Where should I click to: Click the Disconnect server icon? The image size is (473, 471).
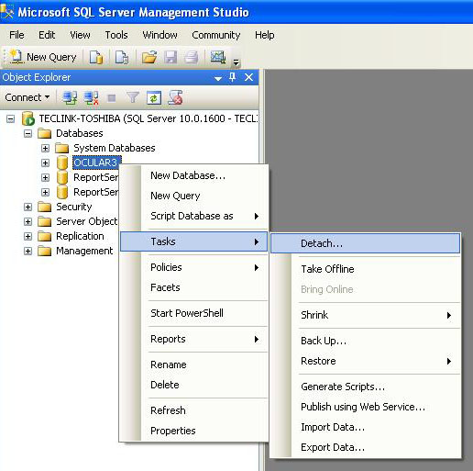[91, 98]
